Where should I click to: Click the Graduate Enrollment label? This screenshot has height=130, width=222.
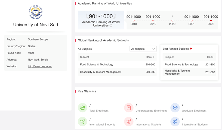pyautogui.click(x=194, y=111)
